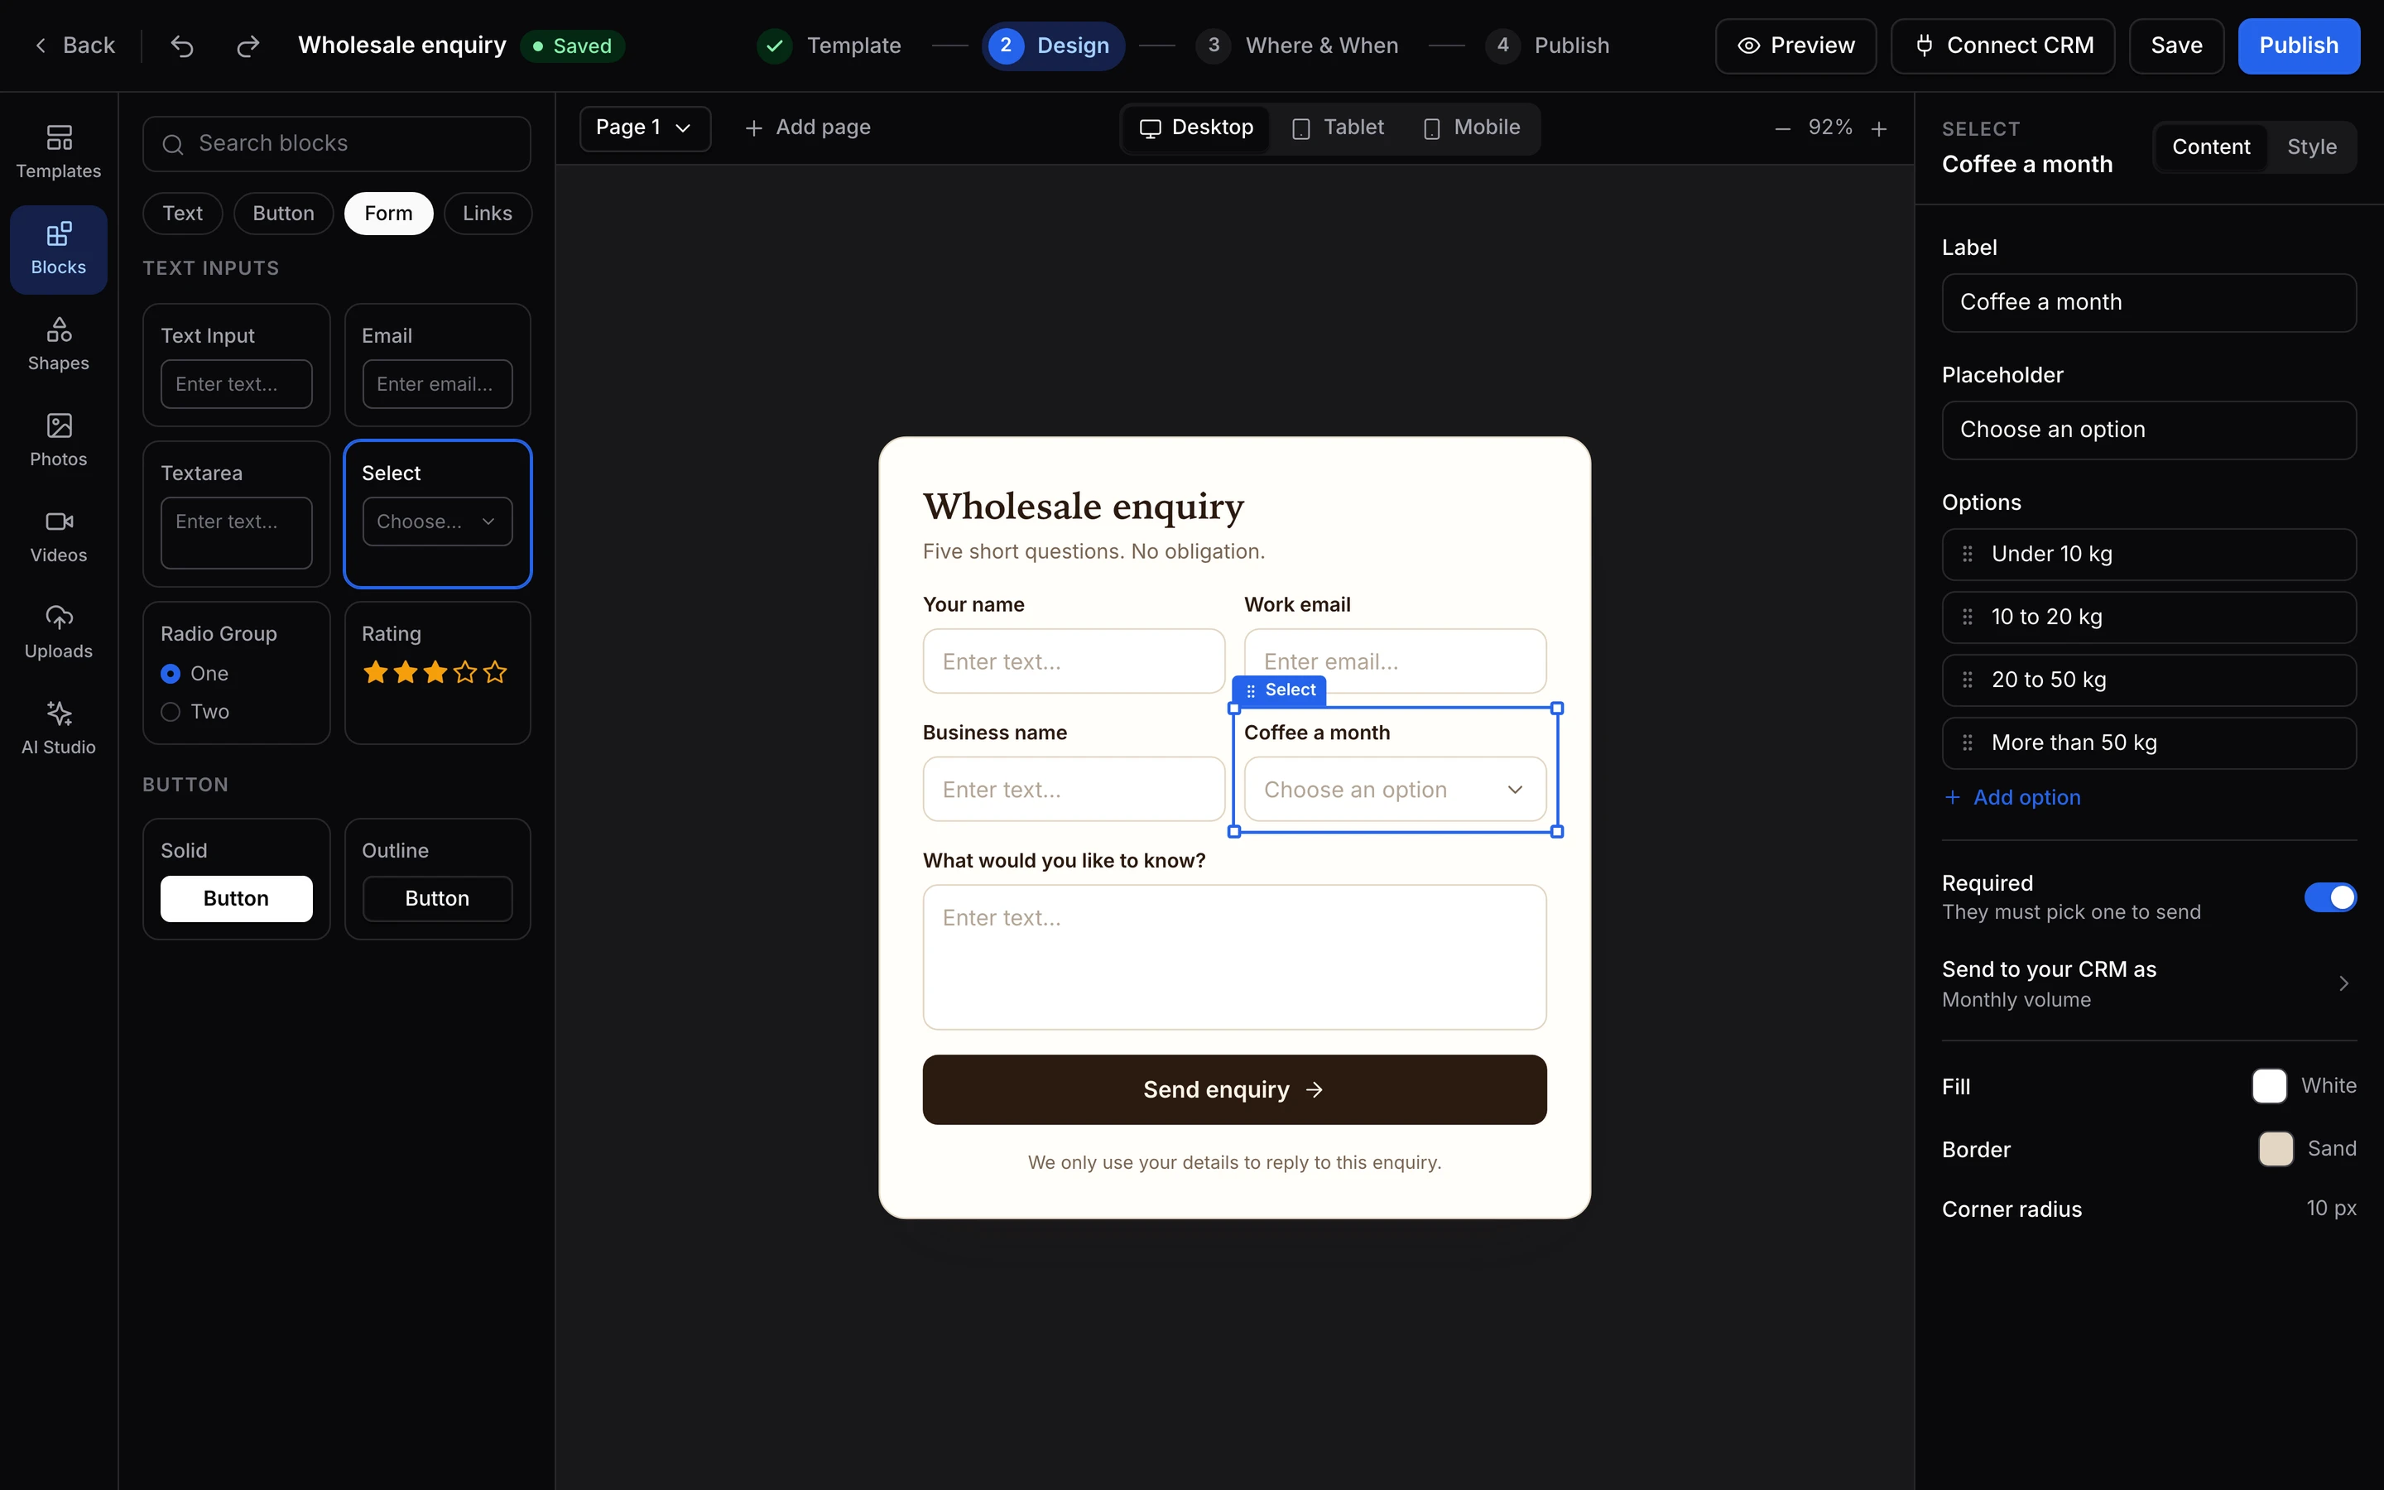The height and width of the screenshot is (1490, 2384).
Task: Switch preview to Desktop view
Action: click(x=1197, y=128)
